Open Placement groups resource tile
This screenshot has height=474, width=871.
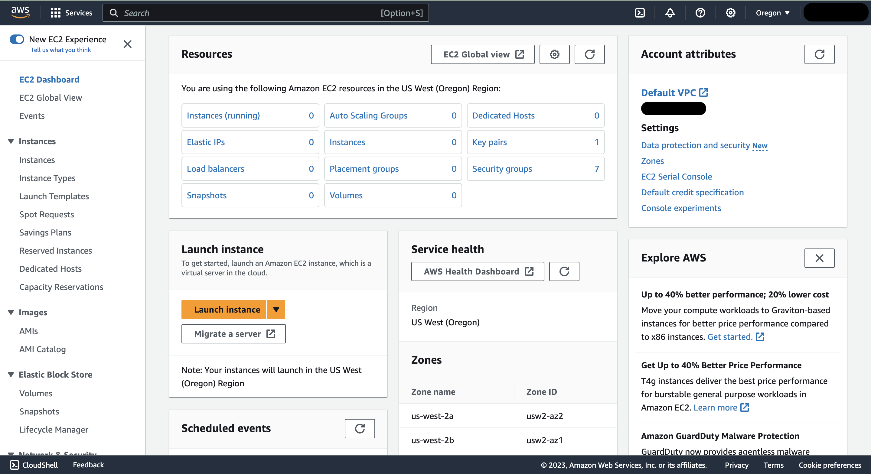pos(393,169)
